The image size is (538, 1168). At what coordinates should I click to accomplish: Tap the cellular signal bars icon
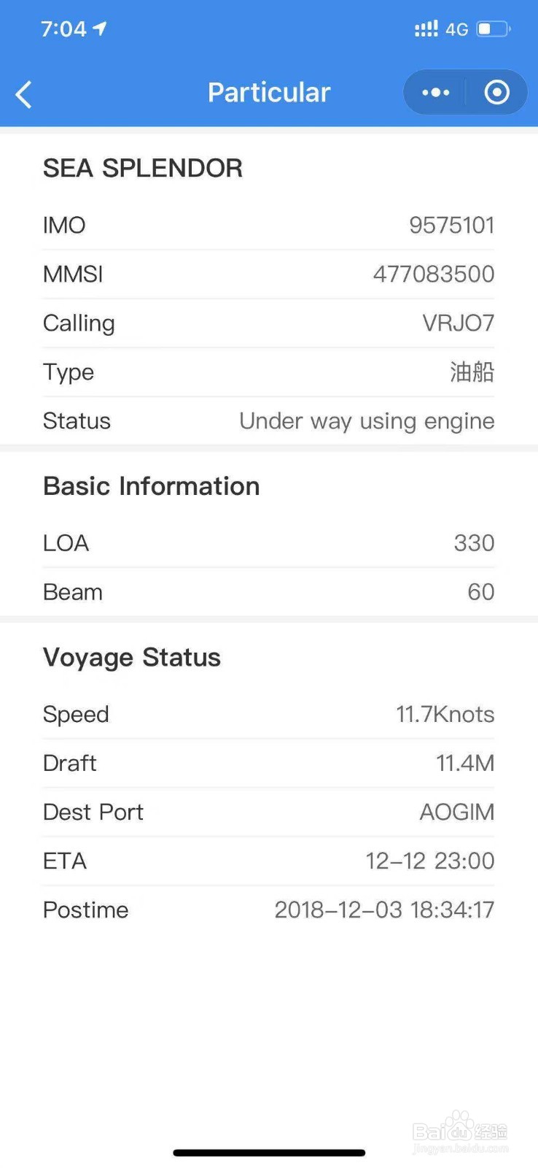point(426,29)
